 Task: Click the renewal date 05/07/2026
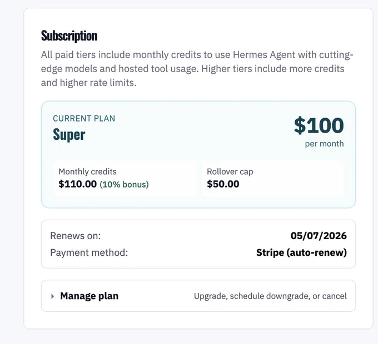tap(319, 236)
